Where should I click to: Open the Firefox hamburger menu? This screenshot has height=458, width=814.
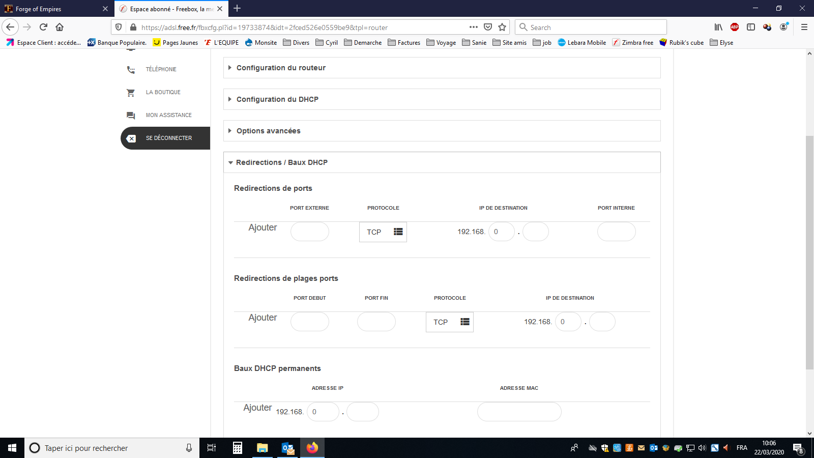(x=804, y=27)
